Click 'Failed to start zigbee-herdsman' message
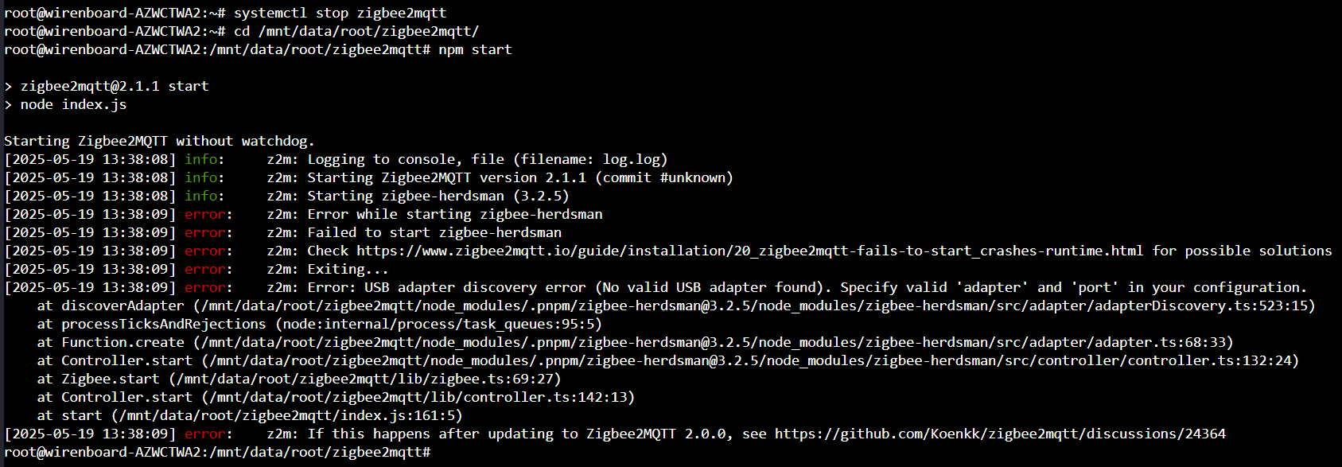 pyautogui.click(x=434, y=232)
